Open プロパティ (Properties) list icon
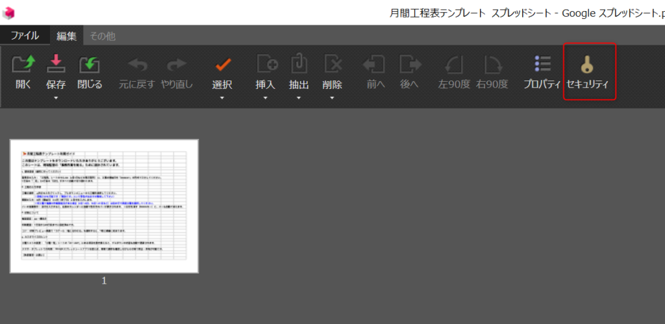Viewport: 665px width, 324px height. click(542, 65)
